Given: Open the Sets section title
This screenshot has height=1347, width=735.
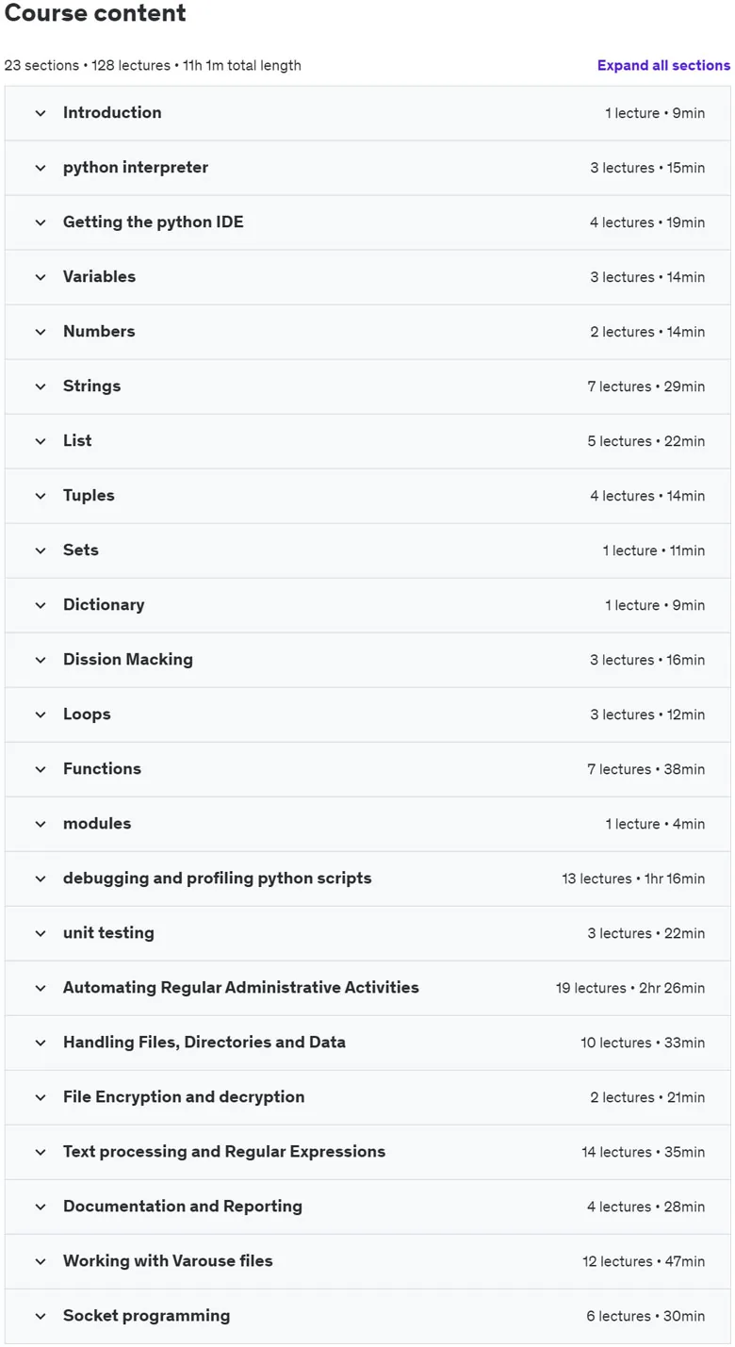Looking at the screenshot, I should click(81, 550).
